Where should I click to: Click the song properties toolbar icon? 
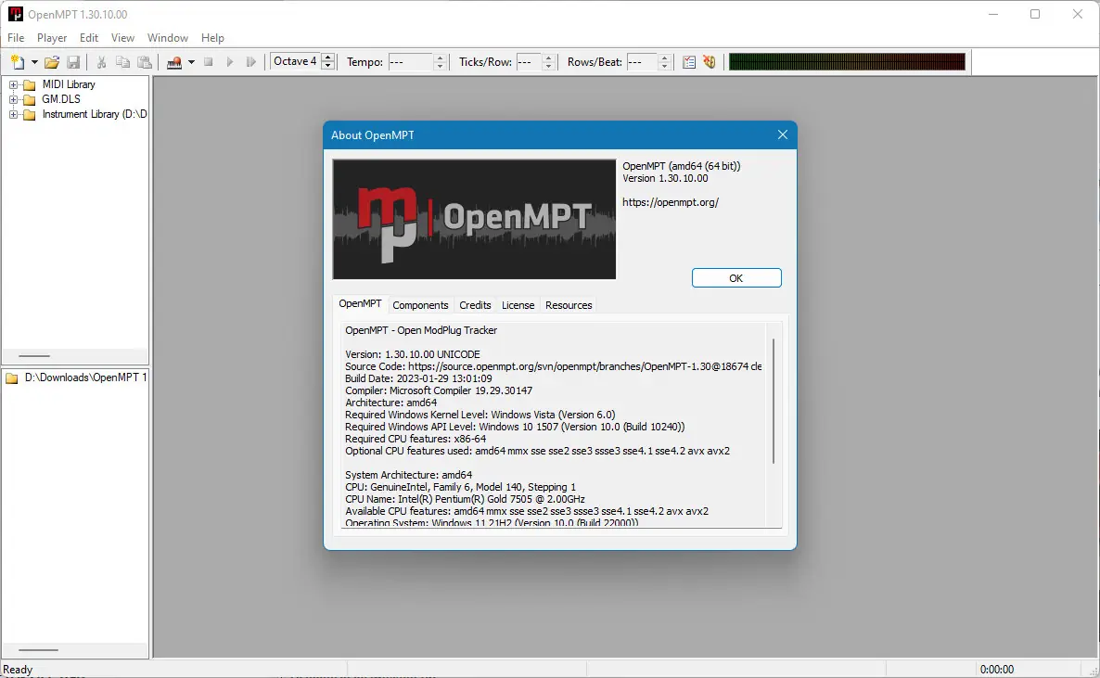(689, 62)
